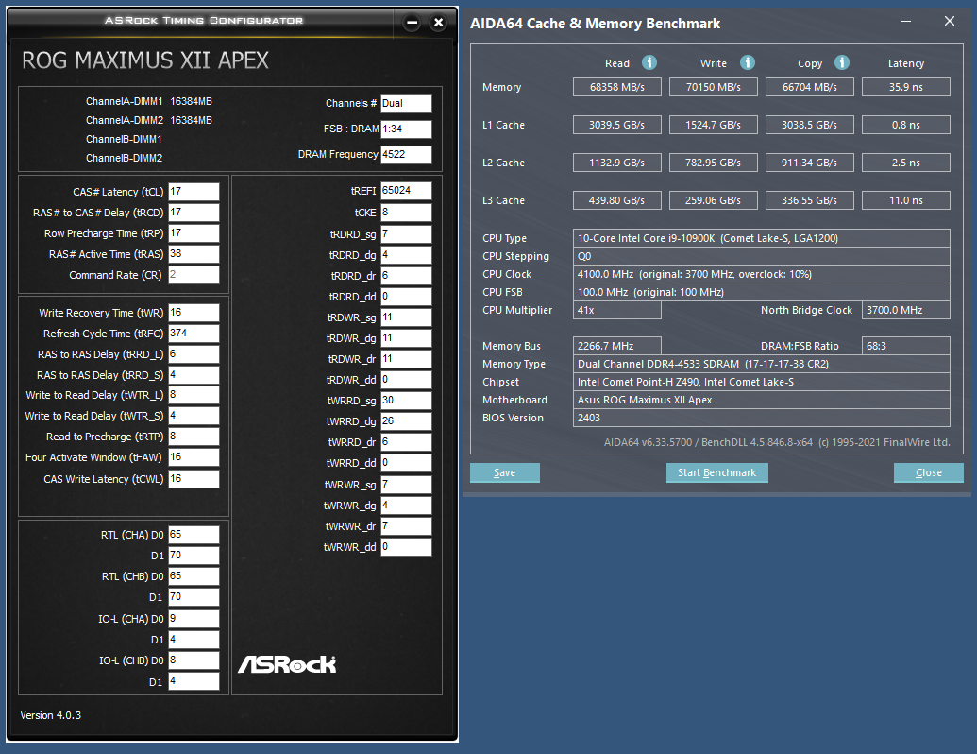This screenshot has width=977, height=754.
Task: Click the Version 4.0.3 text
Action: click(x=50, y=715)
